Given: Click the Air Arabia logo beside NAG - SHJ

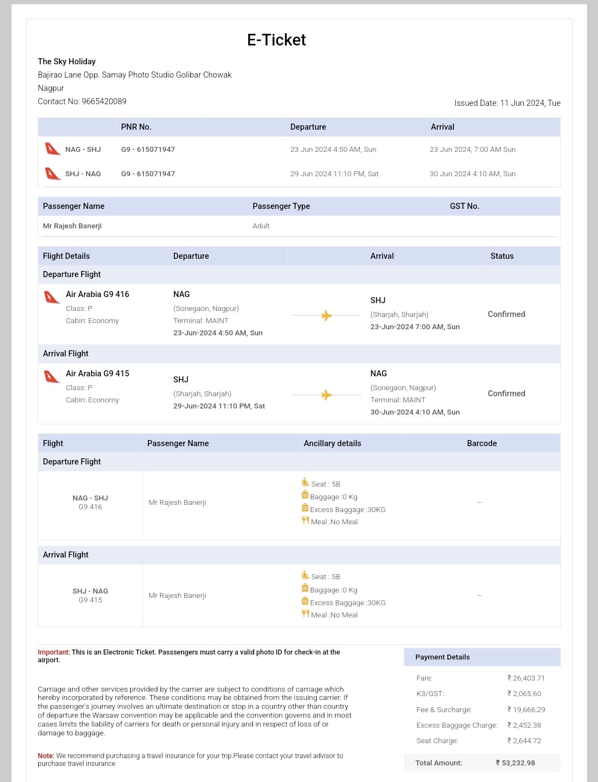Looking at the screenshot, I should 53,149.
